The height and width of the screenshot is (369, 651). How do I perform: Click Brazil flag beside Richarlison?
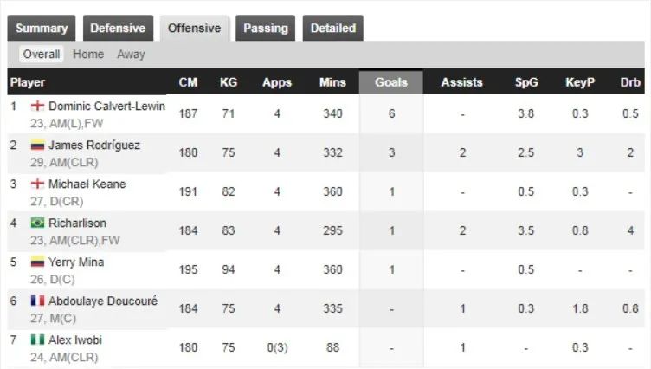37,223
